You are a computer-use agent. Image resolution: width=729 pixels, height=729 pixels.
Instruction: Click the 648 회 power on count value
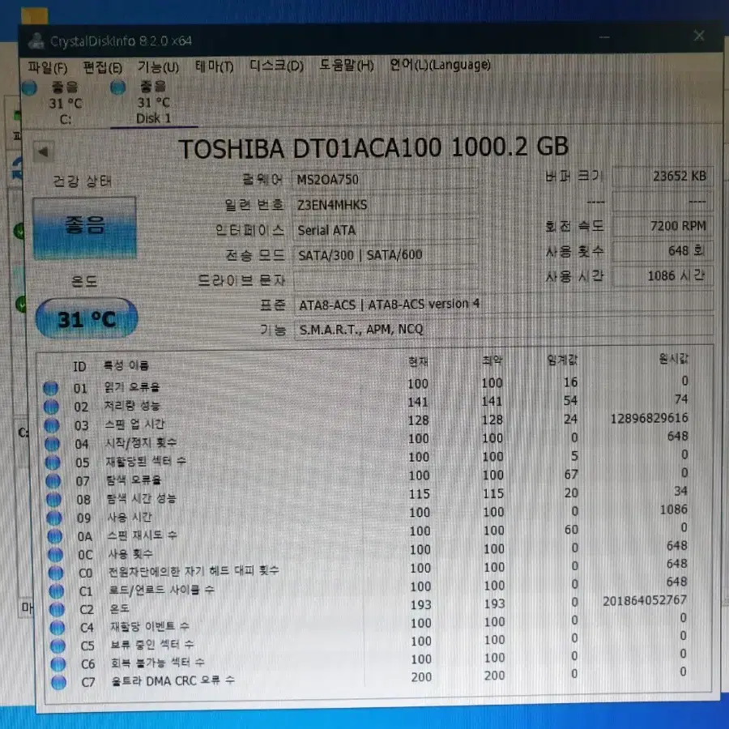coord(663,251)
